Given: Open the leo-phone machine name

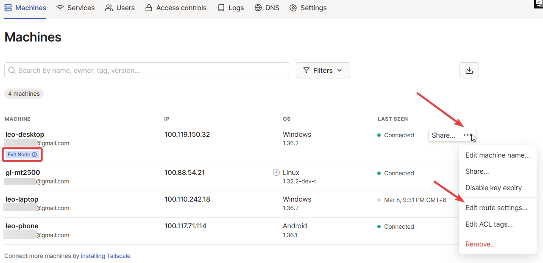Looking at the screenshot, I should tap(22, 226).
